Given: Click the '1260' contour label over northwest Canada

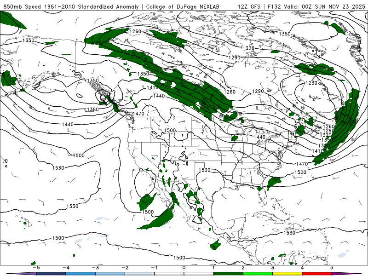Looking at the screenshot, I should (x=135, y=31).
